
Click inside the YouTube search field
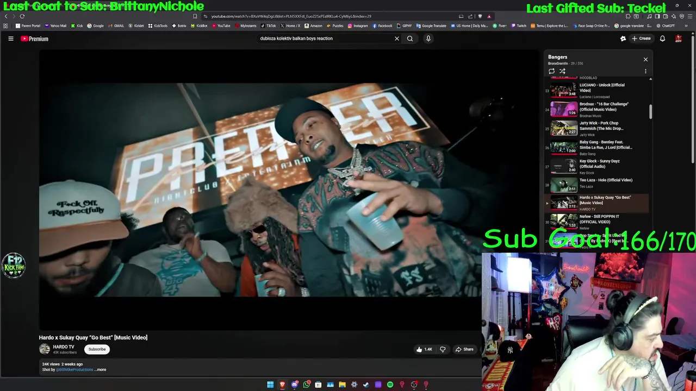point(324,39)
